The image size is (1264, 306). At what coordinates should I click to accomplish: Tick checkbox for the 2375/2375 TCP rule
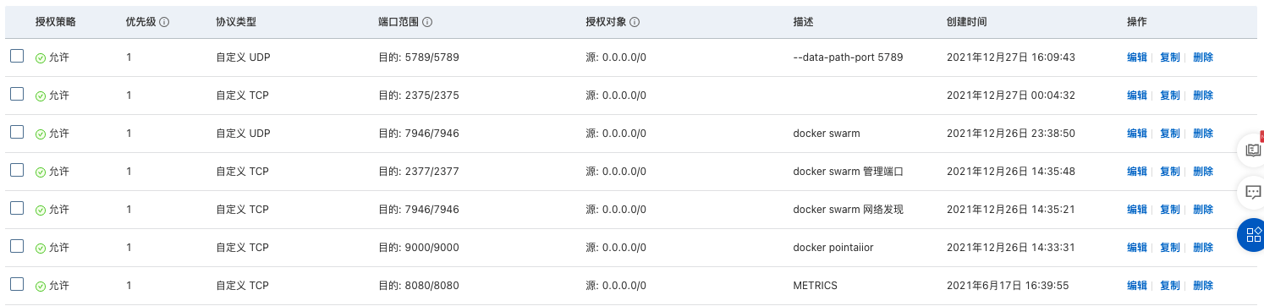[17, 95]
